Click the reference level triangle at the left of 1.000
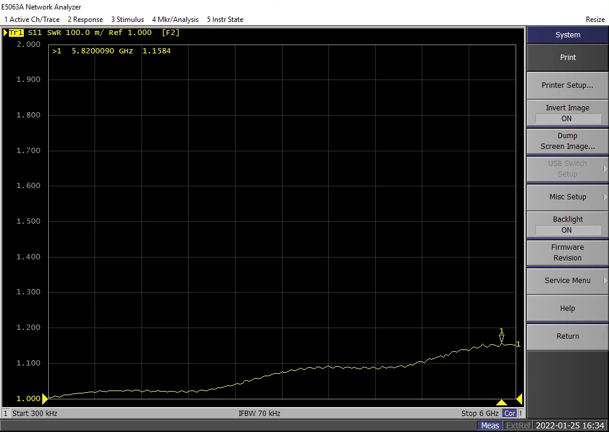 45,399
